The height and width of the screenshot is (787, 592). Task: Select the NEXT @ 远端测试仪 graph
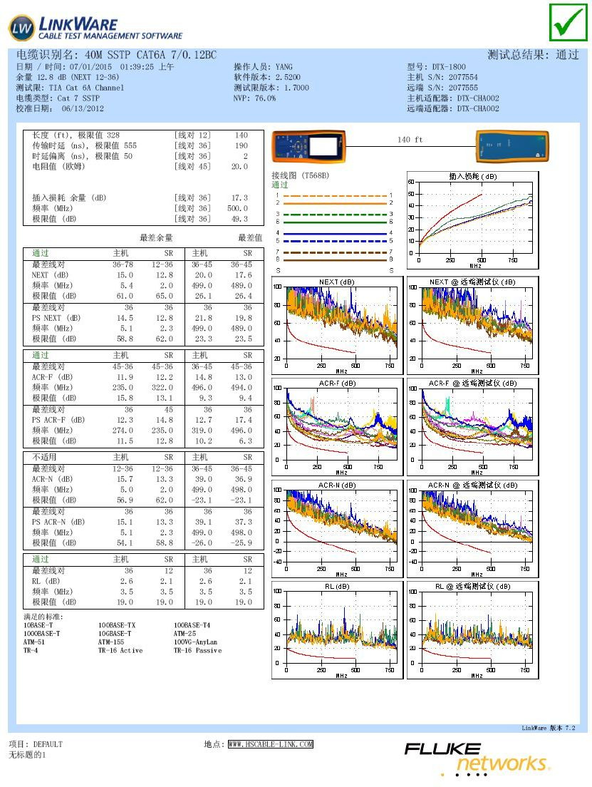pyautogui.click(x=472, y=325)
